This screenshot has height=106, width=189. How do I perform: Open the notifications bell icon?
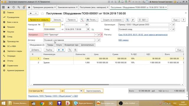tap(24, 7)
